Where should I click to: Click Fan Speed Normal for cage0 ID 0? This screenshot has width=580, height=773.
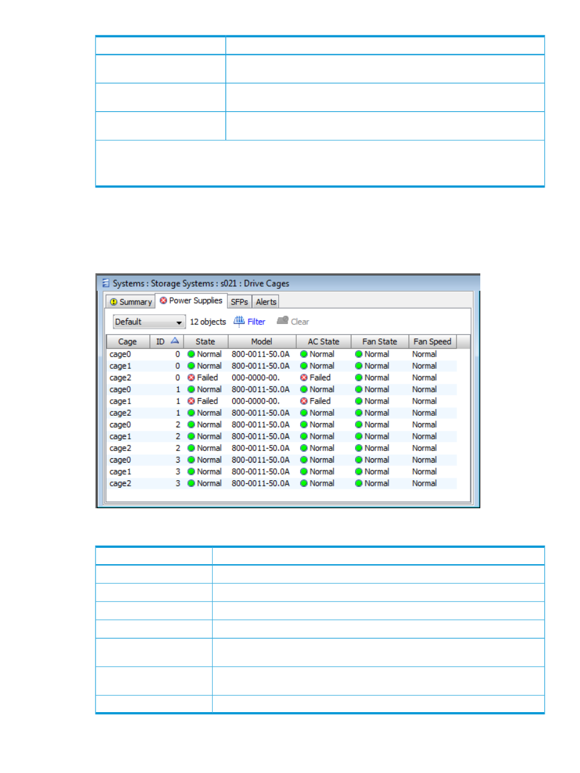pos(424,354)
